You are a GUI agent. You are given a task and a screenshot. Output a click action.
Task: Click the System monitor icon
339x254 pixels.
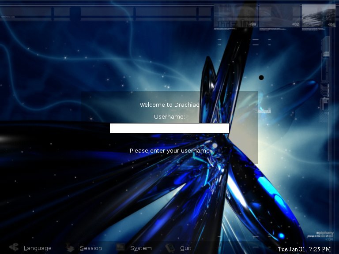pos(120,248)
